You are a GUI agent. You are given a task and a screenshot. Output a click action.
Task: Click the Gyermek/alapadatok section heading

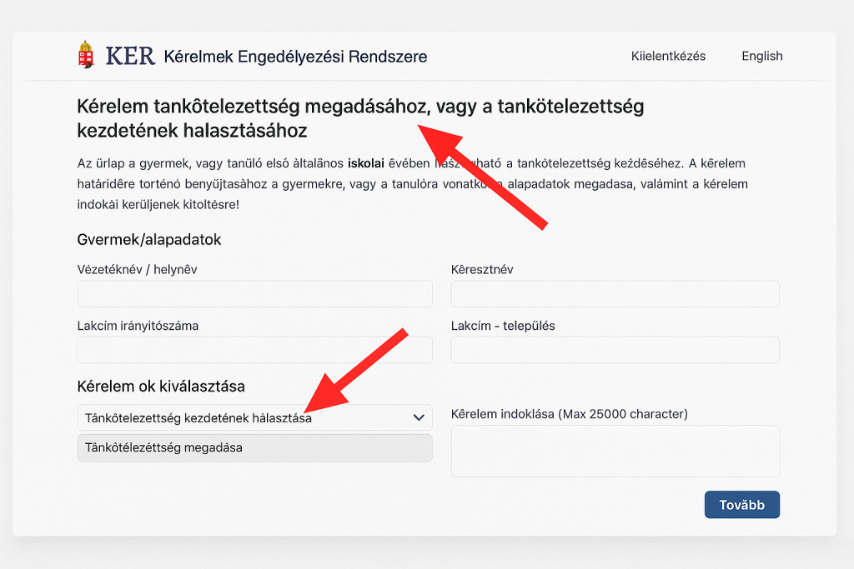pyautogui.click(x=149, y=240)
